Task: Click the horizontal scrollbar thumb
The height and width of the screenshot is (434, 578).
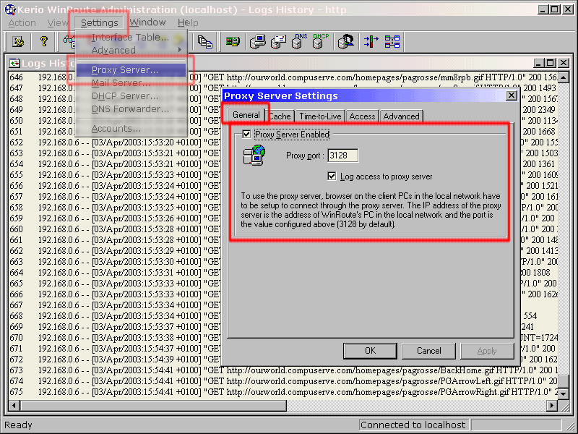Action: click(x=153, y=406)
